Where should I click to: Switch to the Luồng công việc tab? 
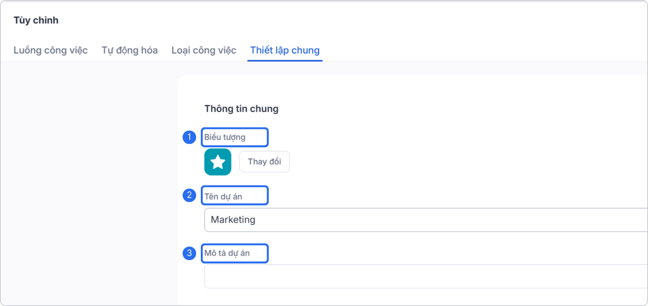(51, 50)
